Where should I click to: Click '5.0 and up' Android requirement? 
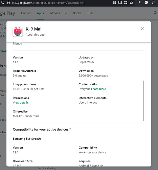[x=20, y=75]
